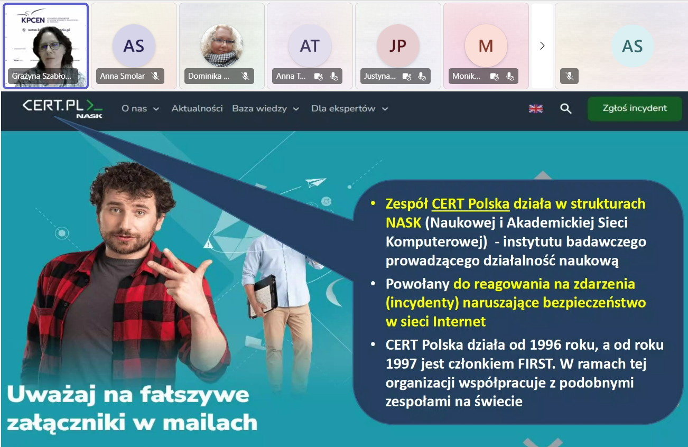Switch language using the British flag icon

[536, 109]
